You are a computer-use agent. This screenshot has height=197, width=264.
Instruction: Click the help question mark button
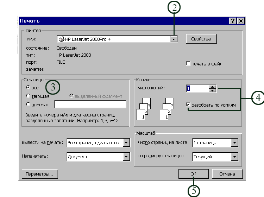[233, 21]
